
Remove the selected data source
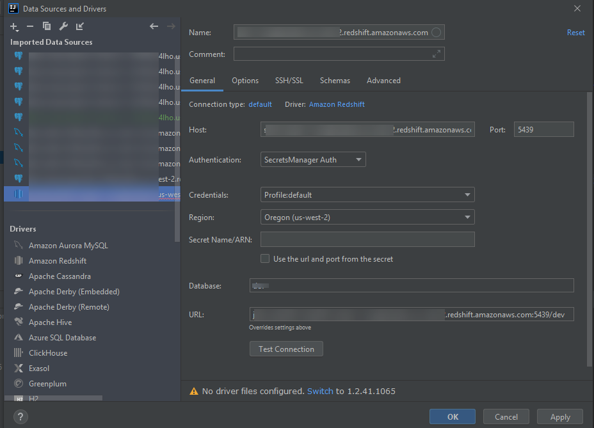[30, 27]
